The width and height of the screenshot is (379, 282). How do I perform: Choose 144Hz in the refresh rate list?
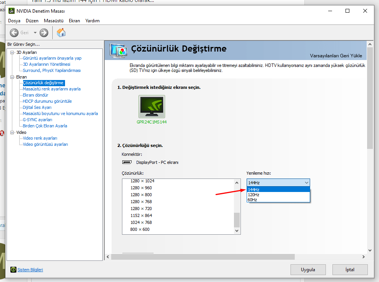pyautogui.click(x=278, y=190)
